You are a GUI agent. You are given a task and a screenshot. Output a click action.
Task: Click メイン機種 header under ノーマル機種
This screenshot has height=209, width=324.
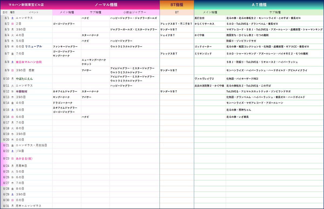67,12
